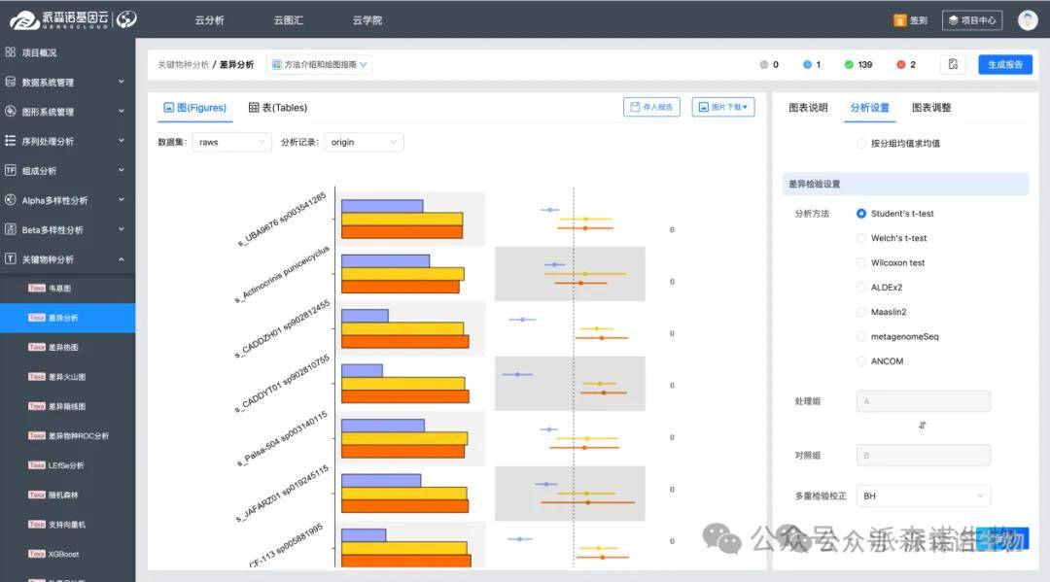Open the 图表调整 tab

coord(931,108)
